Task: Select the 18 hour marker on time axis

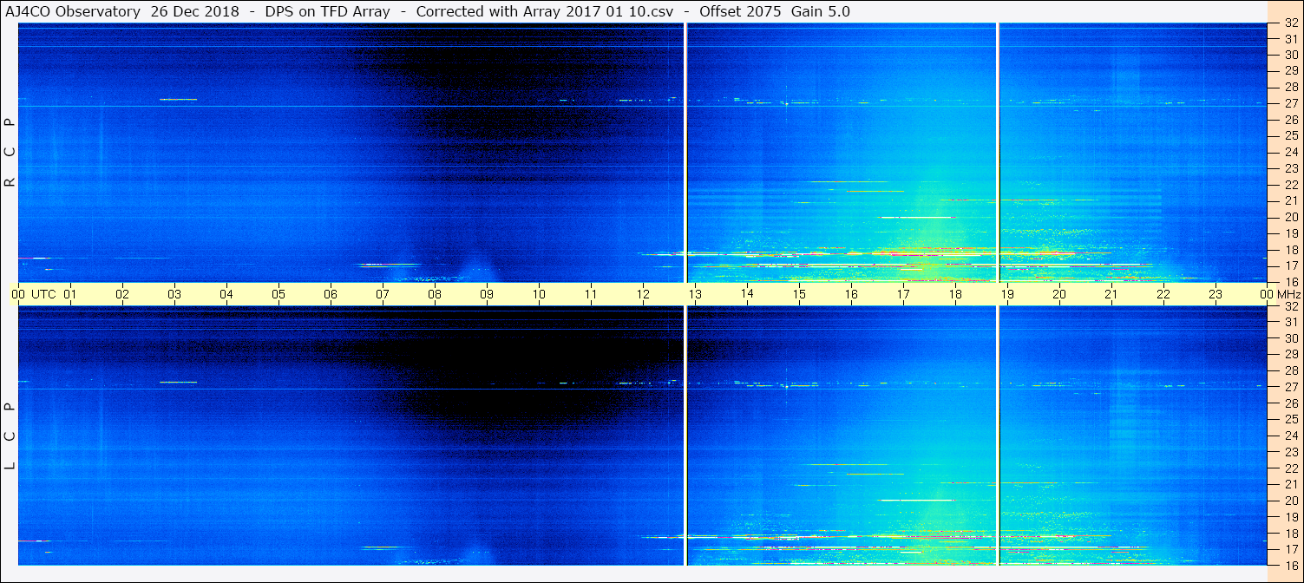Action: coord(955,294)
